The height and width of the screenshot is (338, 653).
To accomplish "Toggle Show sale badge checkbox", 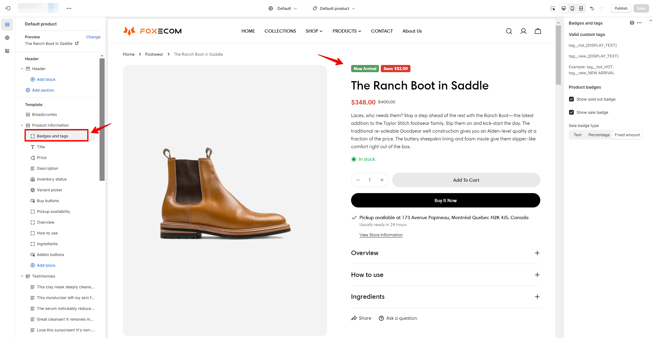I will click(571, 112).
